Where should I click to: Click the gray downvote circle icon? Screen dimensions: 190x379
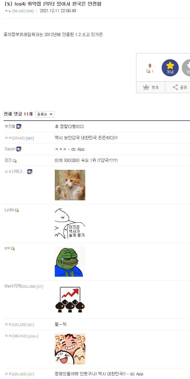[186, 68]
